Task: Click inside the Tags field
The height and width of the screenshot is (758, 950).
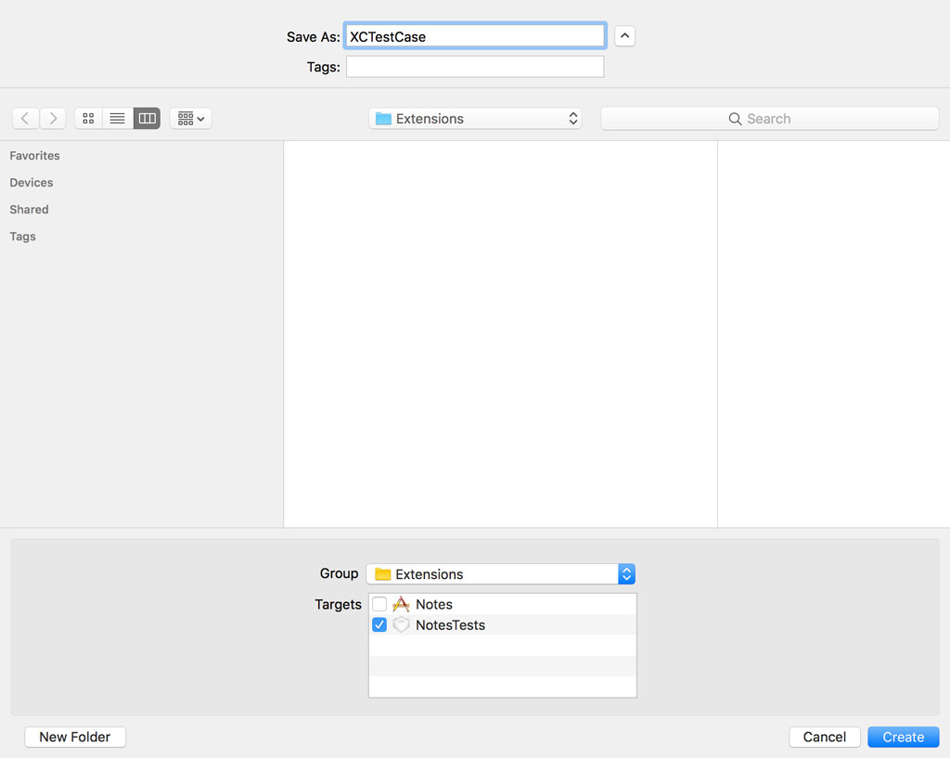Action: click(475, 66)
